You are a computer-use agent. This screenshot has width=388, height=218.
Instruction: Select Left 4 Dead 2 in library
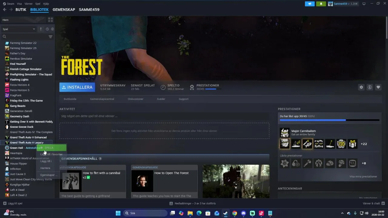coord(18,195)
